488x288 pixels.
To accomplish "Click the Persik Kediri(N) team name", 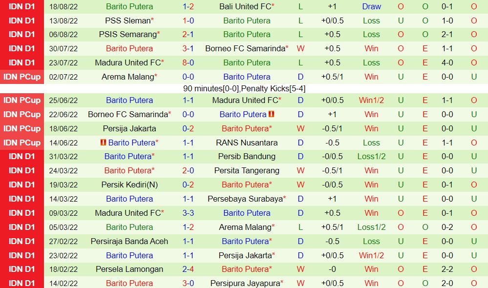I will click(x=129, y=185).
